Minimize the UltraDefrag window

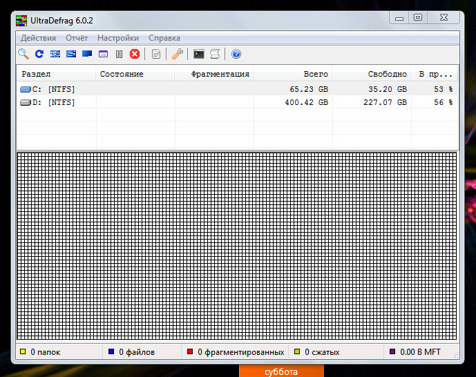[399, 18]
